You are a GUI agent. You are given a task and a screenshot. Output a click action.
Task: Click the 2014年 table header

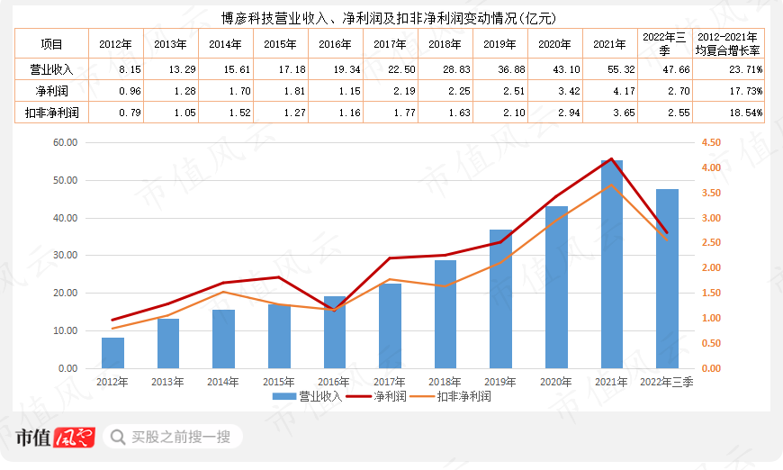pos(226,44)
